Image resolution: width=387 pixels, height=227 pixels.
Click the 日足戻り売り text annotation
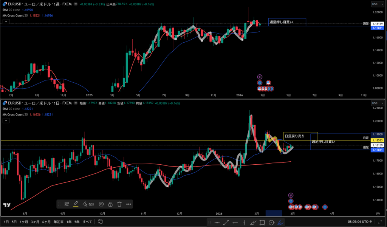click(294, 136)
